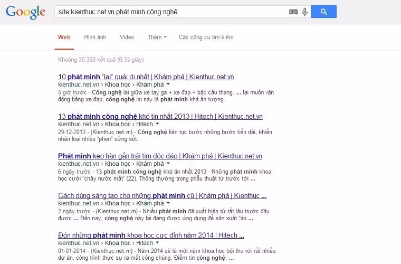Select the Web tab
Screen dimensions: 401x264
pyautogui.click(x=64, y=37)
